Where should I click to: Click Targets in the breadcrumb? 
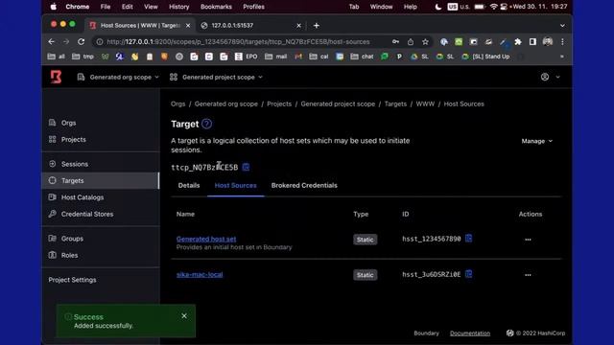[395, 104]
